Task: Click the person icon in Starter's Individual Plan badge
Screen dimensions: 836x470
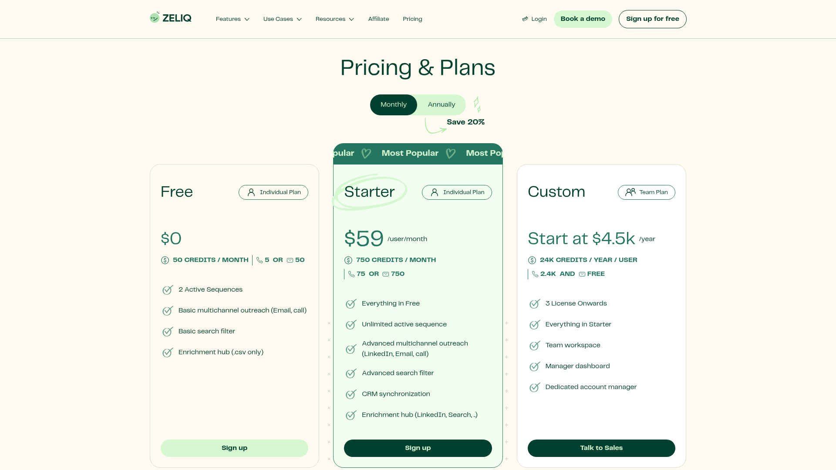Action: point(434,192)
